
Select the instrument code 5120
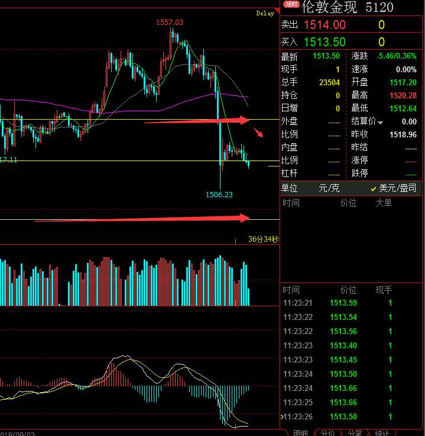pos(379,8)
